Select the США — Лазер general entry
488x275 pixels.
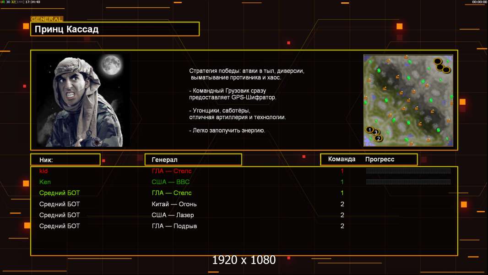tap(173, 215)
